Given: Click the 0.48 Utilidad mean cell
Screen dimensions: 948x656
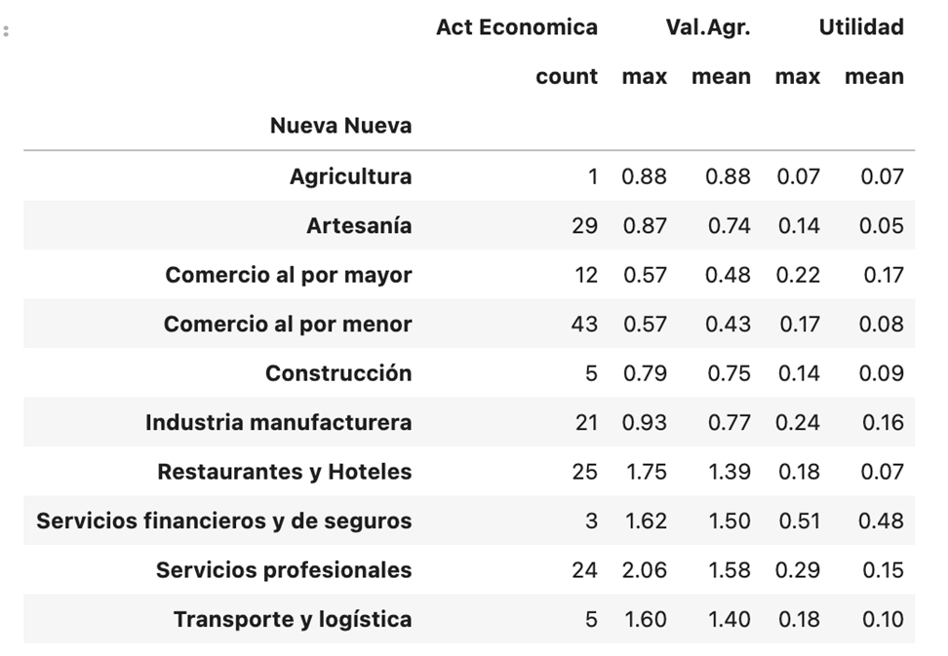Looking at the screenshot, I should (881, 521).
